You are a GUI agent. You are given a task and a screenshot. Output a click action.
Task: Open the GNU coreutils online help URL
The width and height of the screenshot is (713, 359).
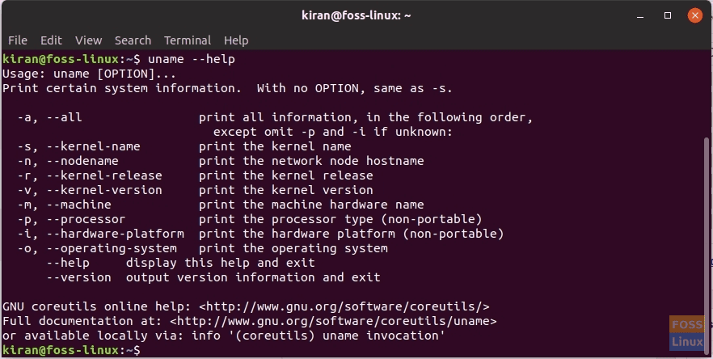point(344,306)
